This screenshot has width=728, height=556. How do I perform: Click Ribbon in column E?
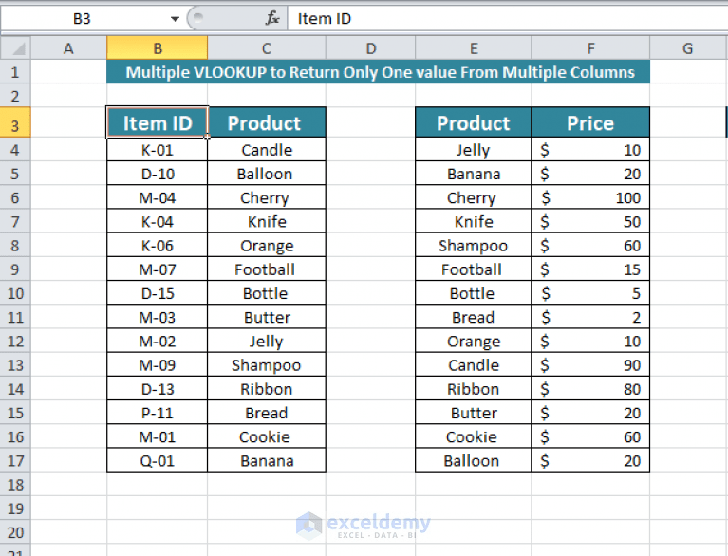click(x=473, y=389)
